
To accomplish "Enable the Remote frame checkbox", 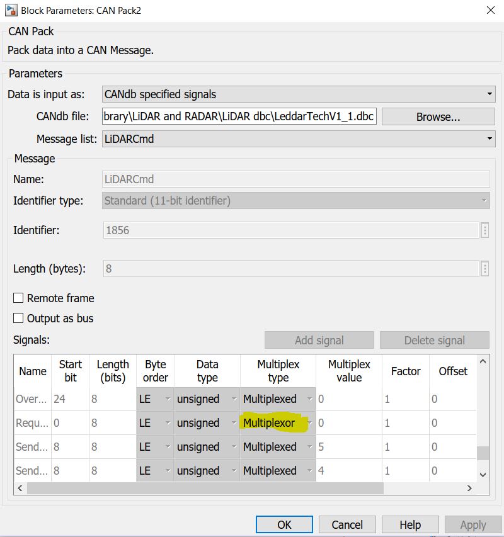I will coord(18,298).
